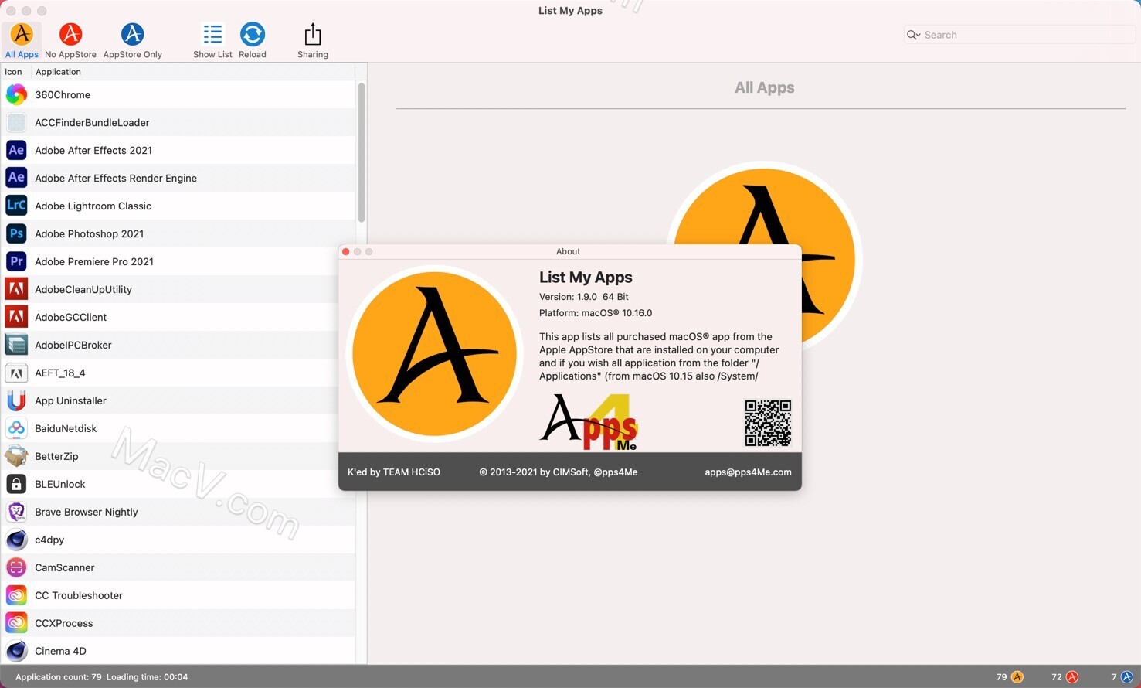Click the AdobeCleanUpUtility icon
The height and width of the screenshot is (688, 1141).
pyautogui.click(x=16, y=289)
